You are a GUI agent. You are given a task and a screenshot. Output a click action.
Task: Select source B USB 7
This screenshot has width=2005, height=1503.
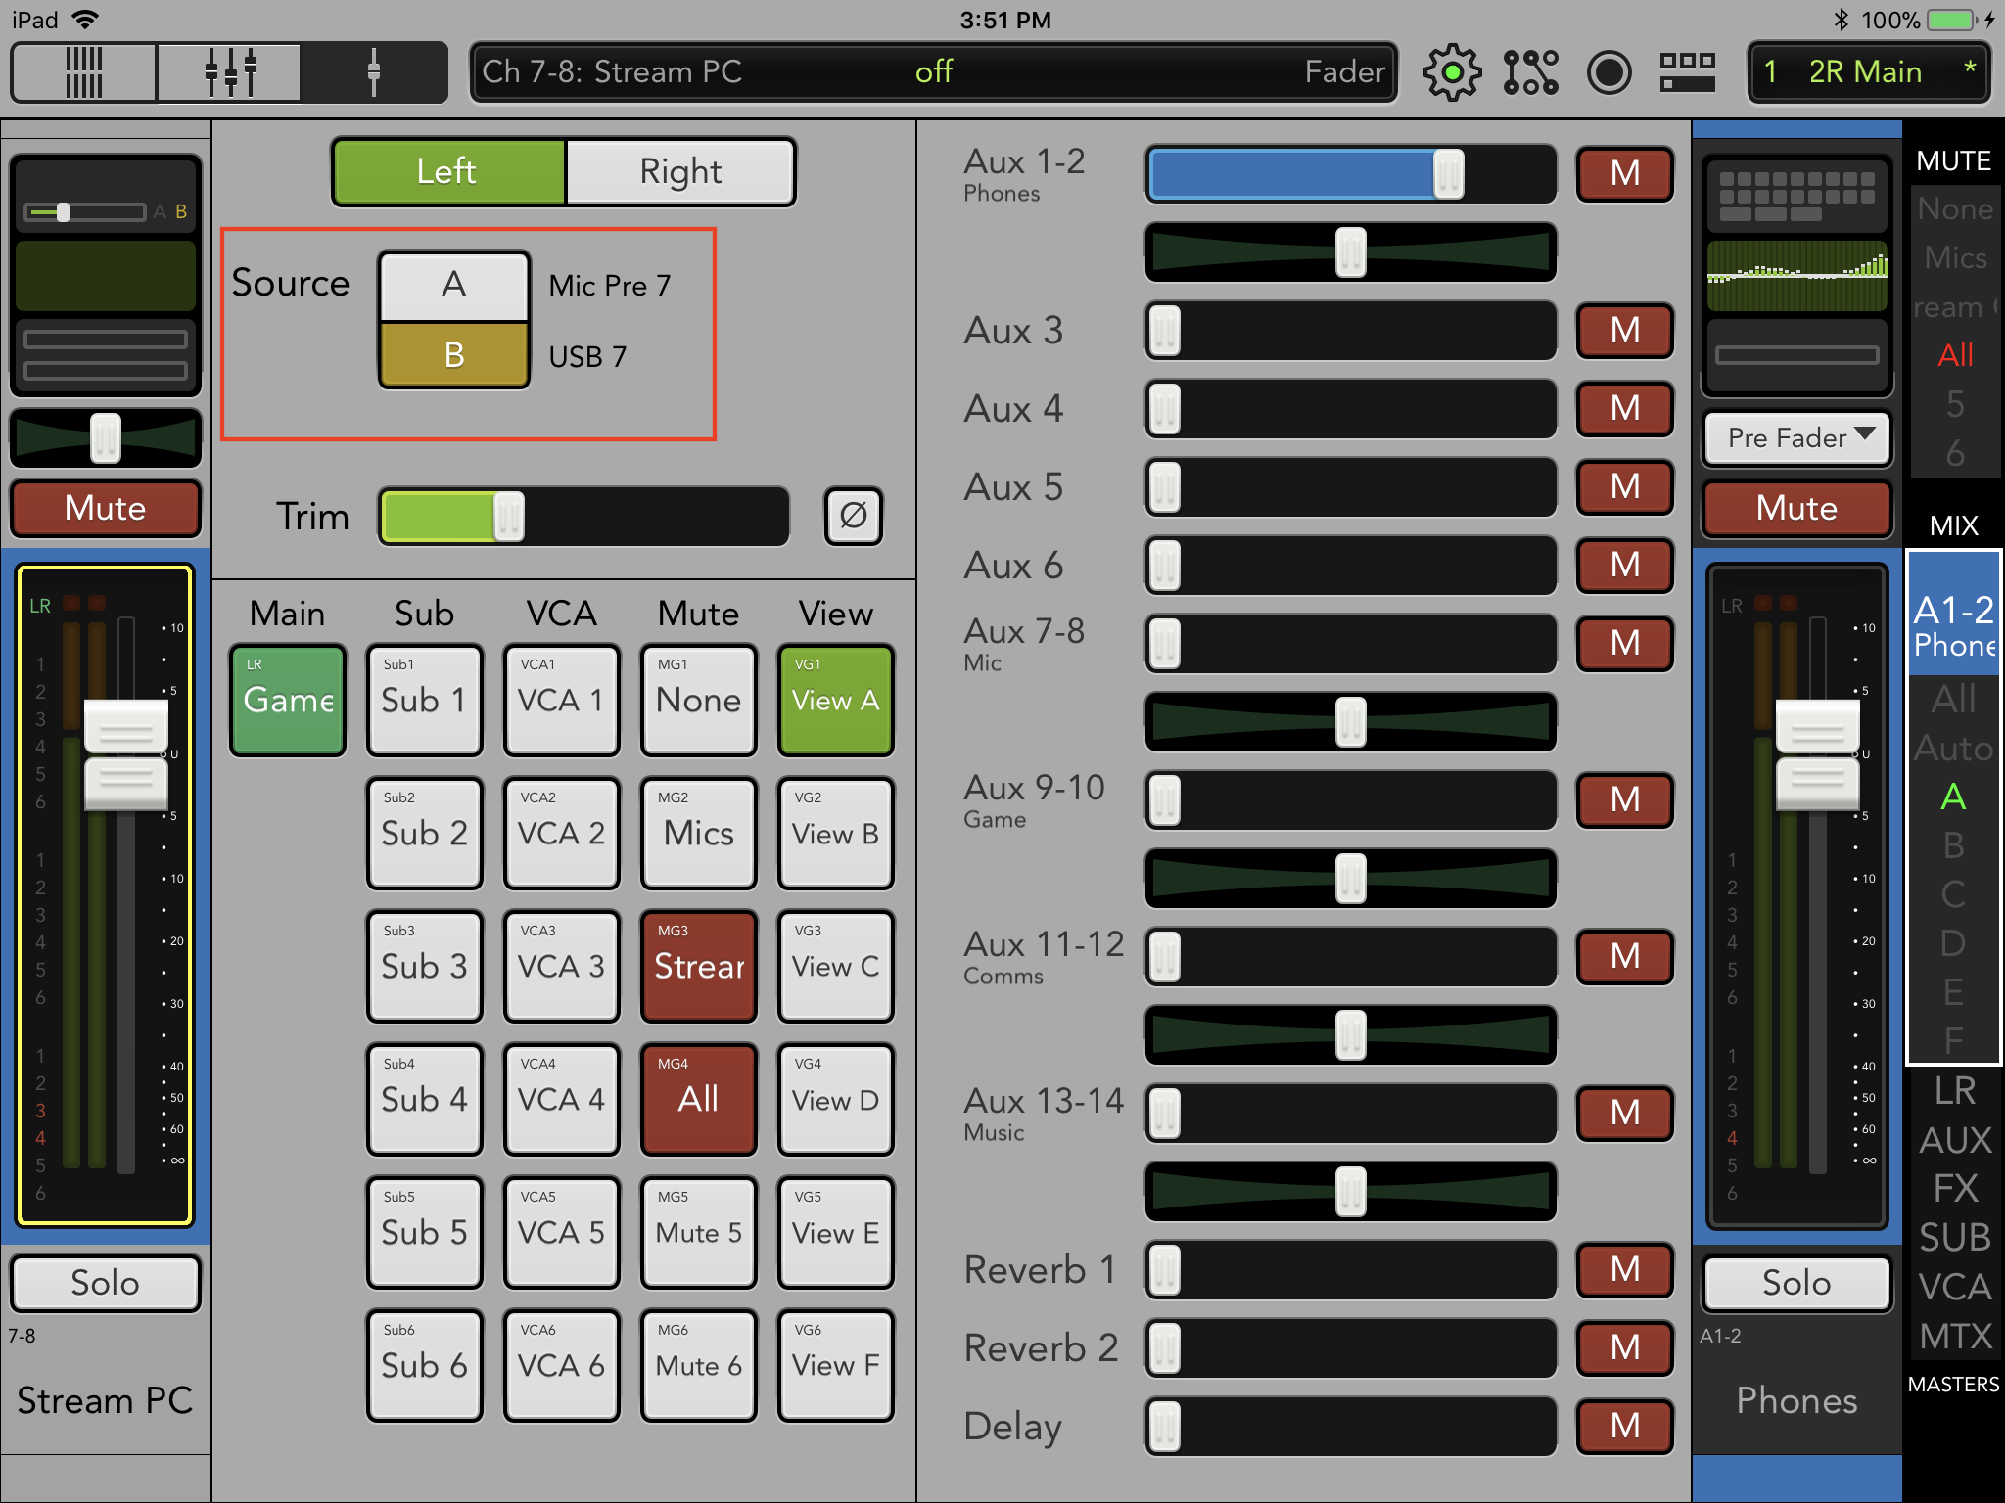pos(453,355)
